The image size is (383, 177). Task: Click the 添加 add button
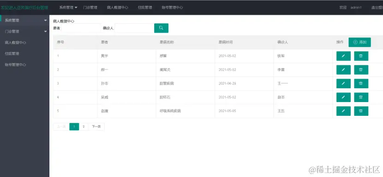[359, 42]
